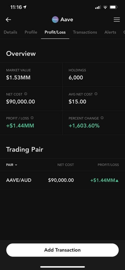125x270 pixels.
Task: Select the Profit/Loss tab
Action: (x=55, y=32)
